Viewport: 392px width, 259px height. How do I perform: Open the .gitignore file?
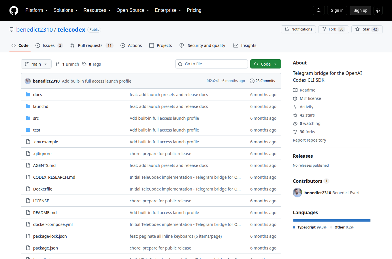coord(42,154)
